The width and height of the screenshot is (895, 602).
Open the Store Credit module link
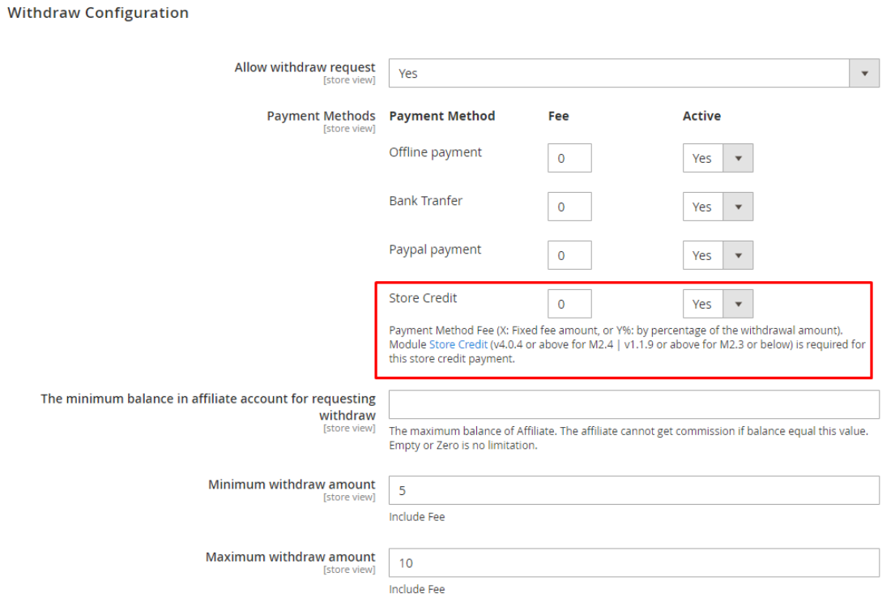(x=458, y=344)
